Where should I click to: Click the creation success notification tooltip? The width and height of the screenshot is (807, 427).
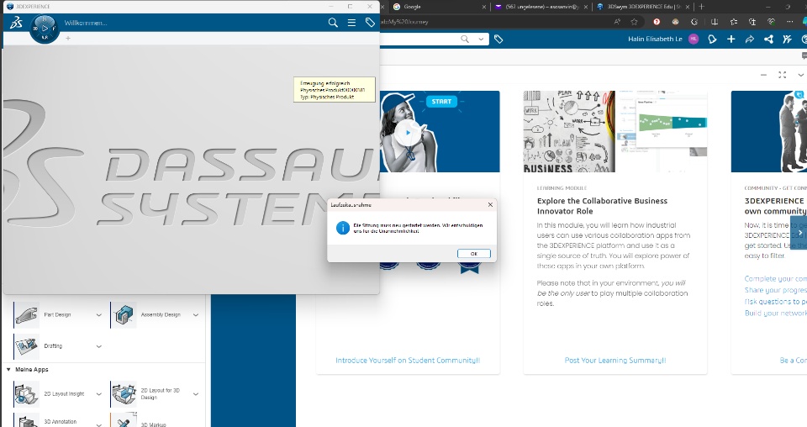(x=334, y=89)
